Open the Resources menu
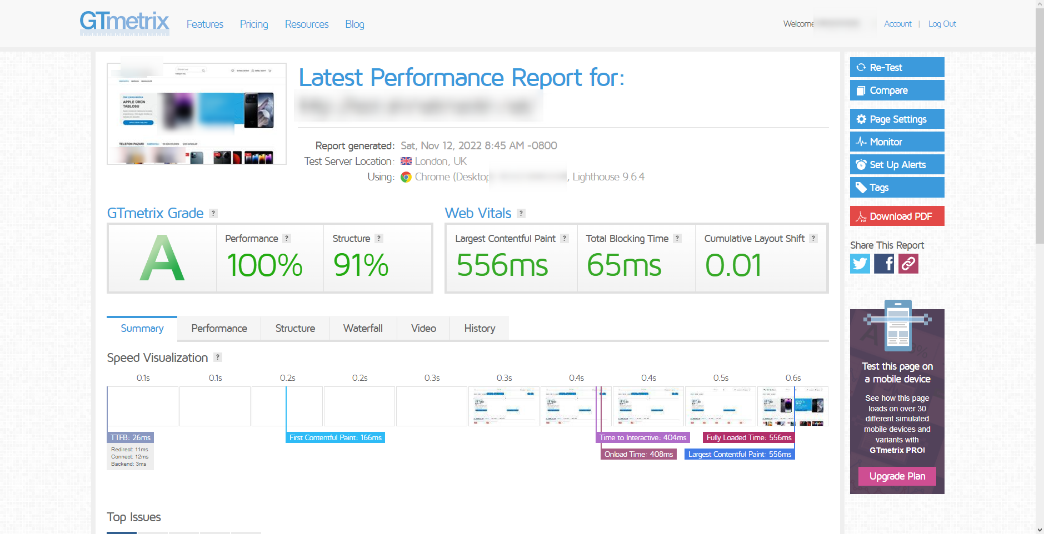 point(307,24)
